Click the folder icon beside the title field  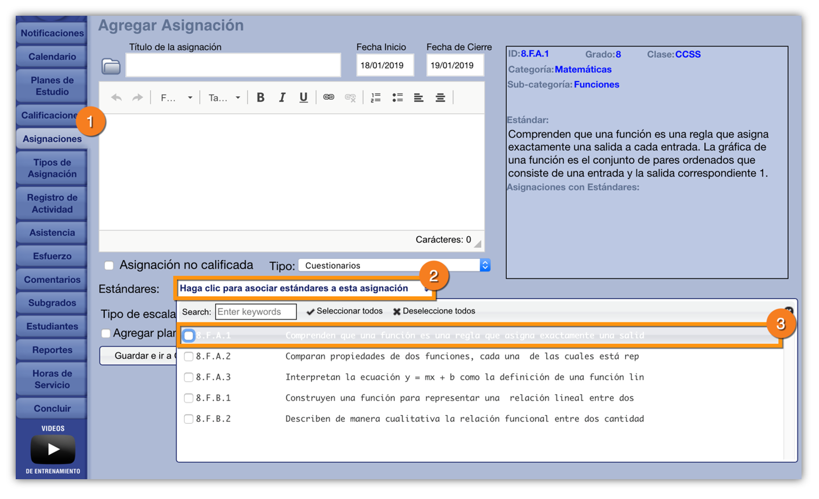(111, 66)
